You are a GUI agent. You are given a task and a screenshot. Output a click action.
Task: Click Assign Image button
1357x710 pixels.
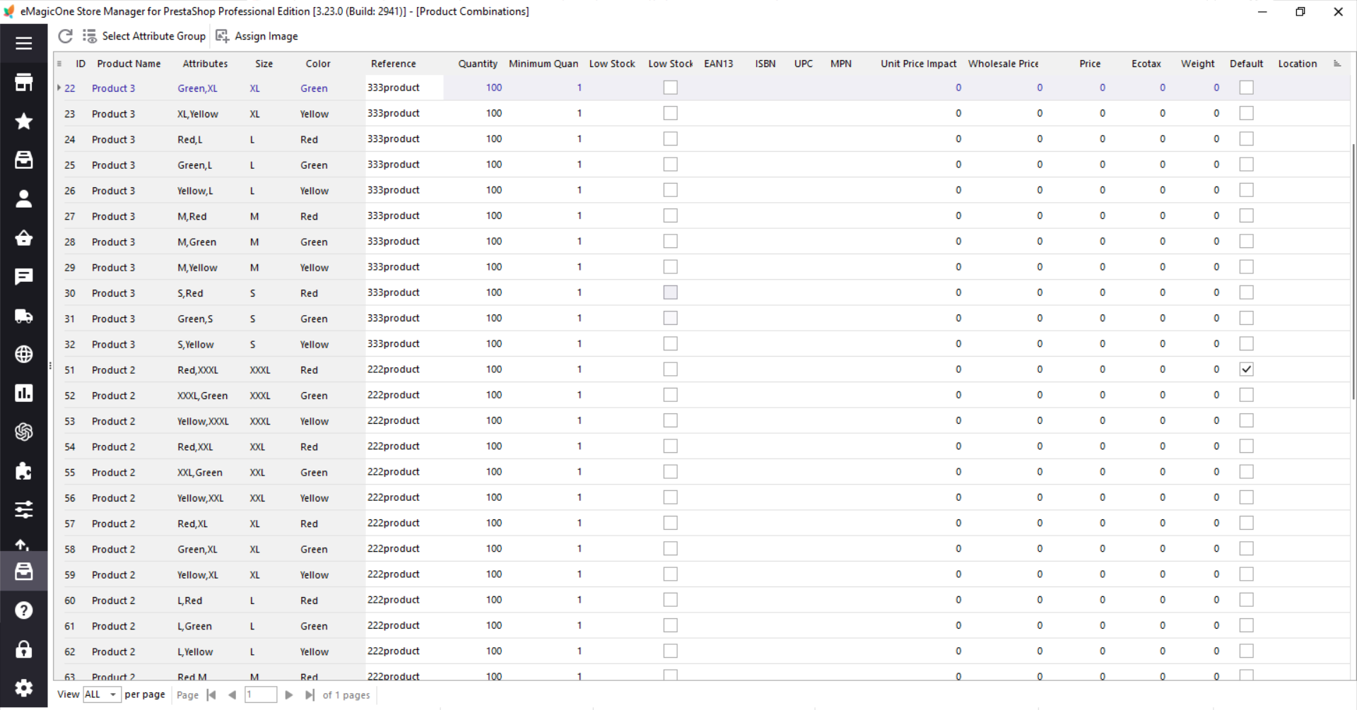click(x=257, y=36)
